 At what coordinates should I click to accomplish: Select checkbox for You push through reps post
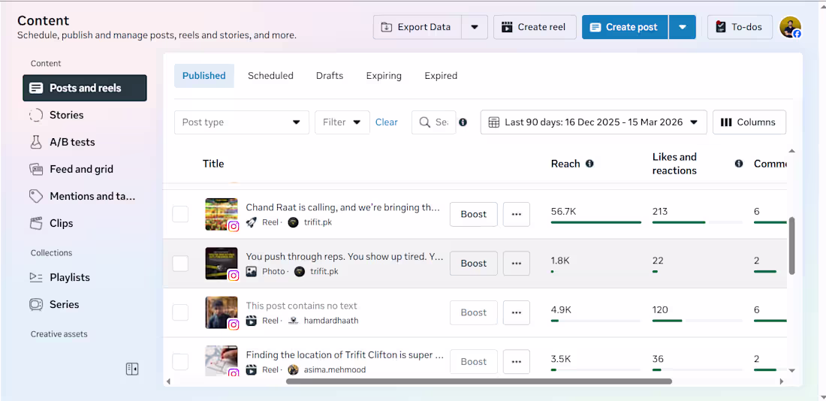tap(180, 264)
